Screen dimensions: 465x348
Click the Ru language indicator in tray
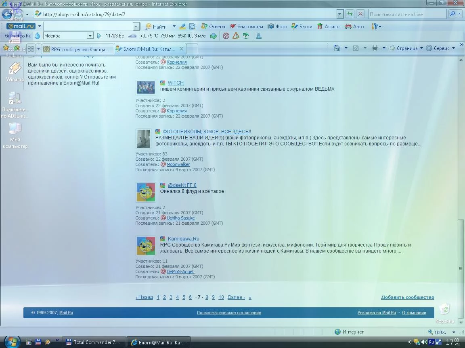(431, 342)
